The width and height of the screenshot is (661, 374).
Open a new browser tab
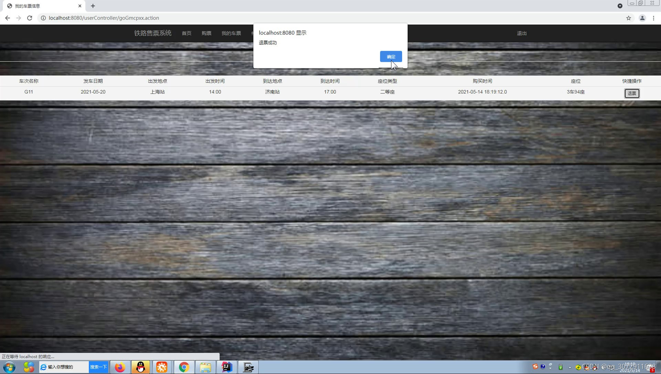tap(93, 6)
